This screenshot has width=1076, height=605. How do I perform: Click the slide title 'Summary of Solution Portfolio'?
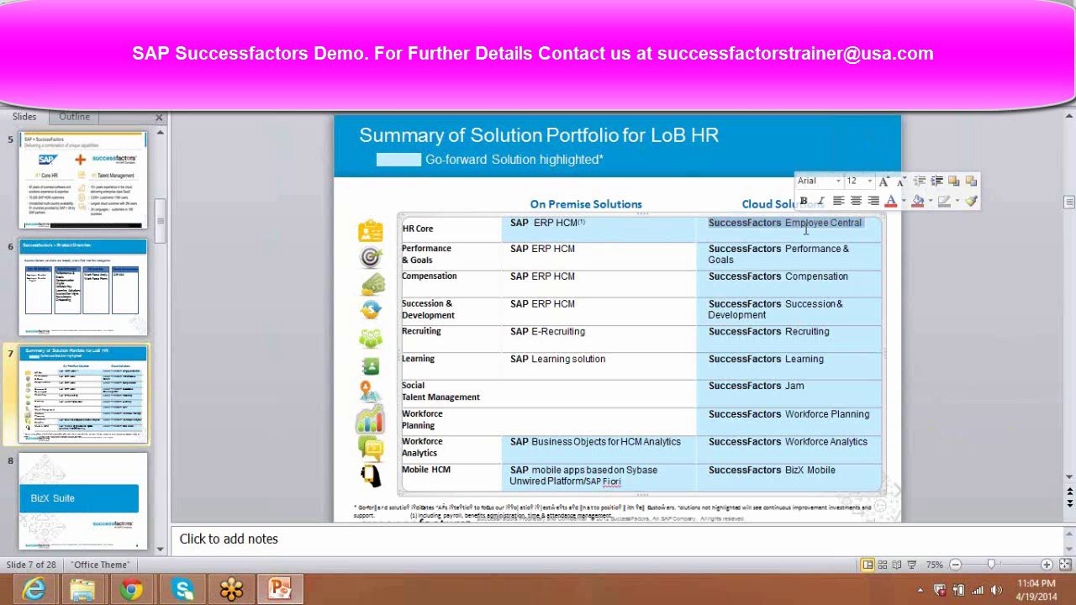tap(539, 135)
